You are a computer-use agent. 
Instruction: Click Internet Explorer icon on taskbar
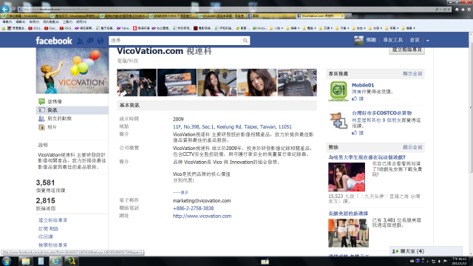coord(56,261)
